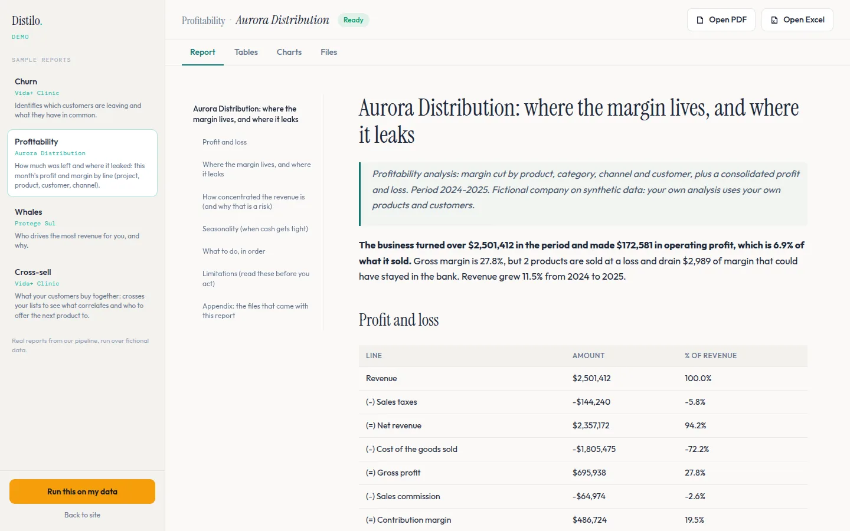The image size is (850, 531).
Task: Click the AMOUNT column header
Action: pyautogui.click(x=589, y=356)
